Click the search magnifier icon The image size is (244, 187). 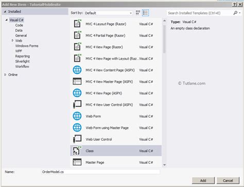point(235,13)
